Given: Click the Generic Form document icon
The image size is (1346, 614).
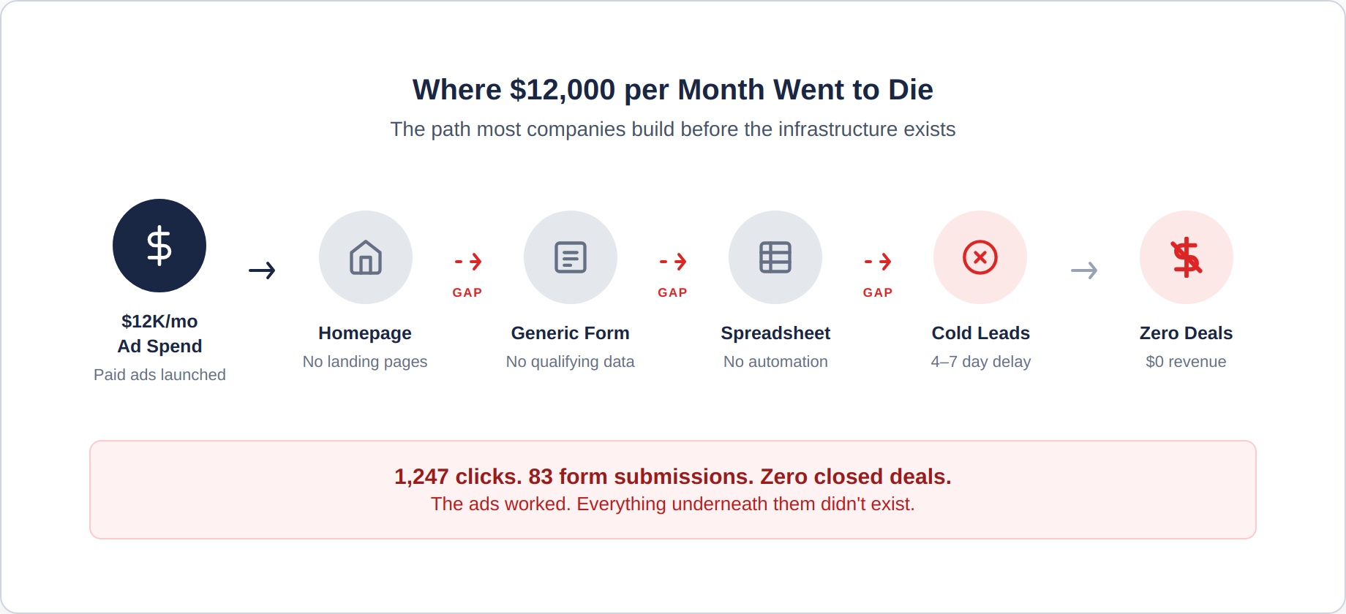Looking at the screenshot, I should [571, 257].
